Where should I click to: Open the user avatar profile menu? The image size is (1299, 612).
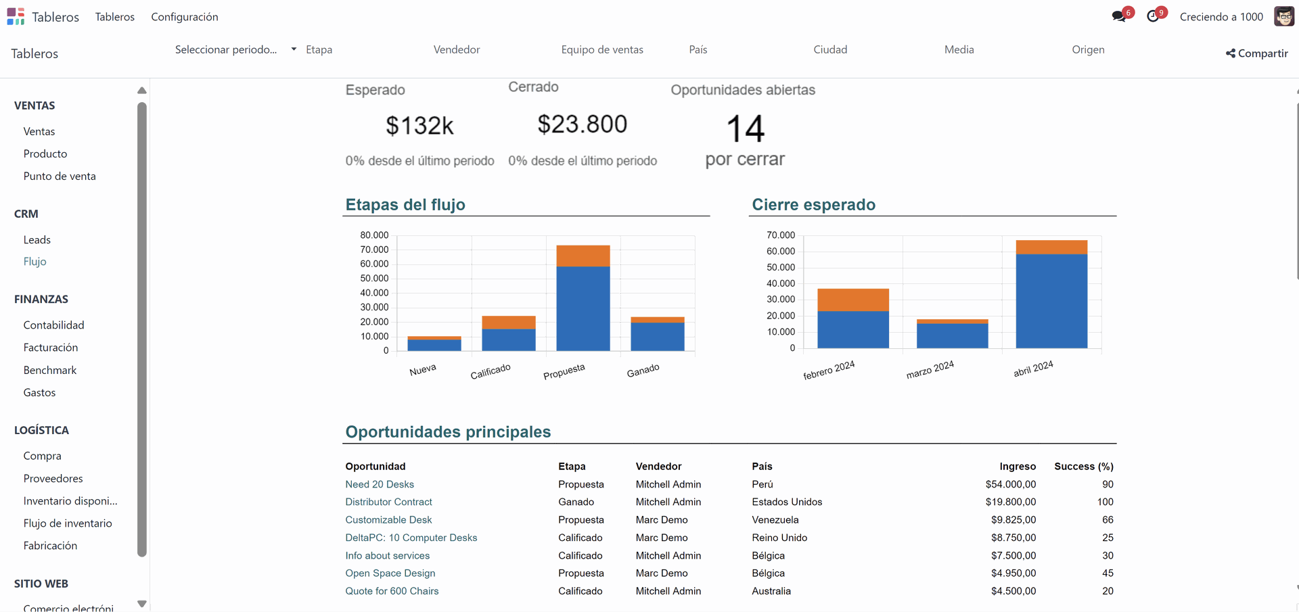click(x=1283, y=16)
